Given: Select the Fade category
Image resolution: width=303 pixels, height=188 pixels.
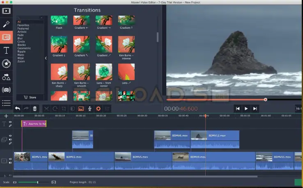Looking at the screenshot, I should click(x=21, y=35).
